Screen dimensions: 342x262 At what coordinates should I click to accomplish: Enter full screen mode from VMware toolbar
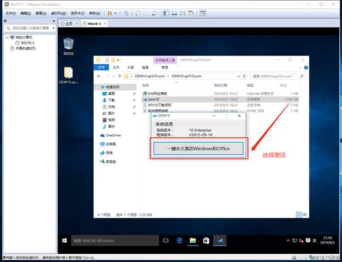click(x=183, y=14)
